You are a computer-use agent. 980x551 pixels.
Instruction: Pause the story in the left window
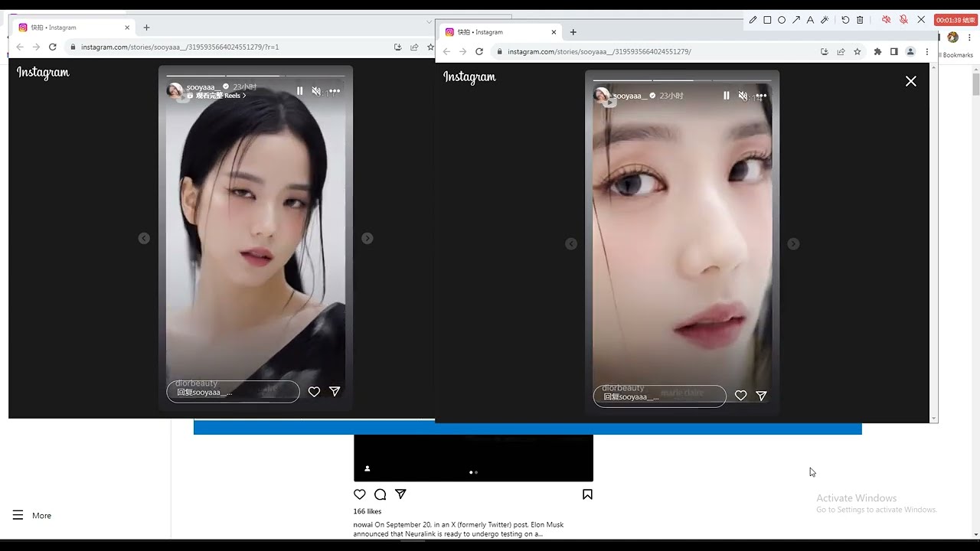pyautogui.click(x=299, y=91)
